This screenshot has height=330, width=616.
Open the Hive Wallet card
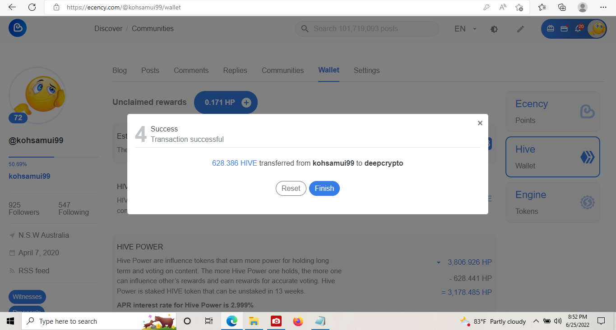(x=553, y=157)
